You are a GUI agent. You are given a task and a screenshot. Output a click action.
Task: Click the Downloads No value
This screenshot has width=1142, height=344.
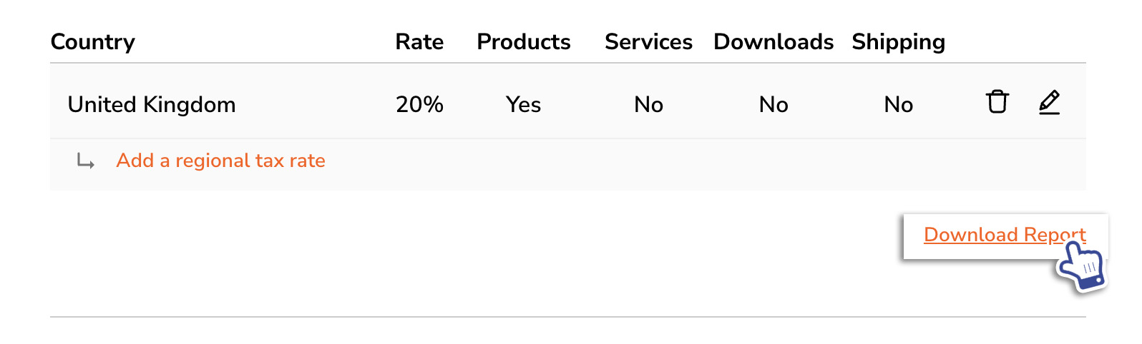pos(773,105)
